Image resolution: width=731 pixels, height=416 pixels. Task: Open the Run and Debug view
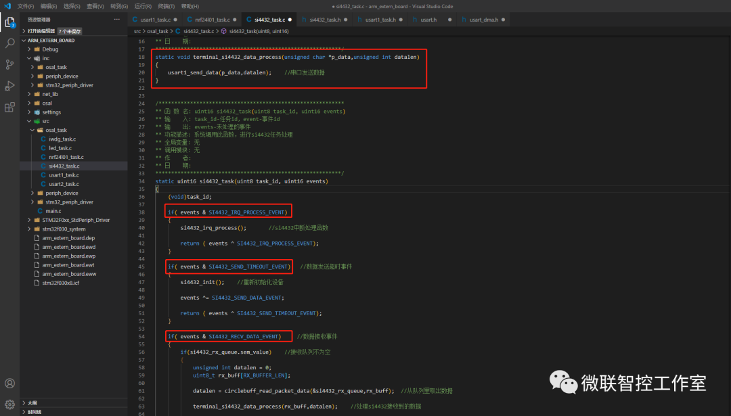coord(9,86)
